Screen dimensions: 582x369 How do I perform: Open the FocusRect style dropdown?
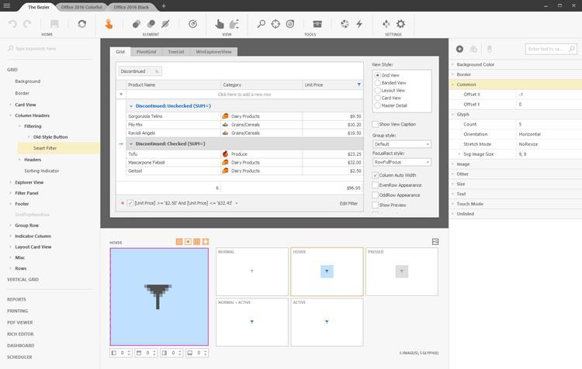[x=401, y=163]
